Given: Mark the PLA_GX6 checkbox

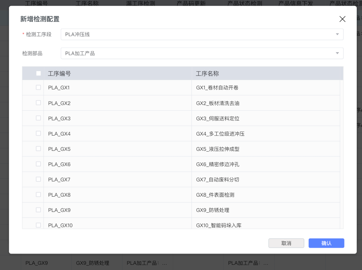Looking at the screenshot, I should click(38, 164).
